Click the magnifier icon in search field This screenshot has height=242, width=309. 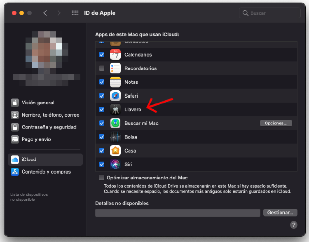click(x=246, y=13)
